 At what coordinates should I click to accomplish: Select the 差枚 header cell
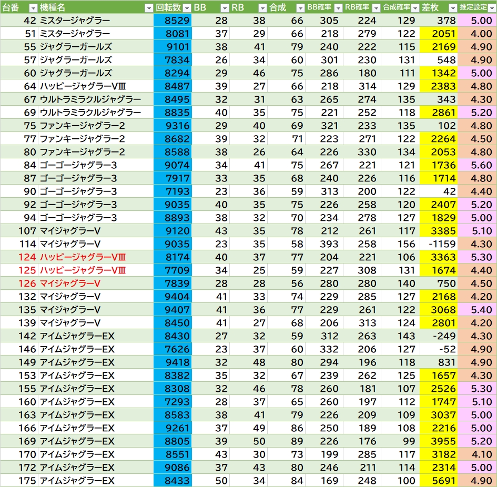click(439, 7)
